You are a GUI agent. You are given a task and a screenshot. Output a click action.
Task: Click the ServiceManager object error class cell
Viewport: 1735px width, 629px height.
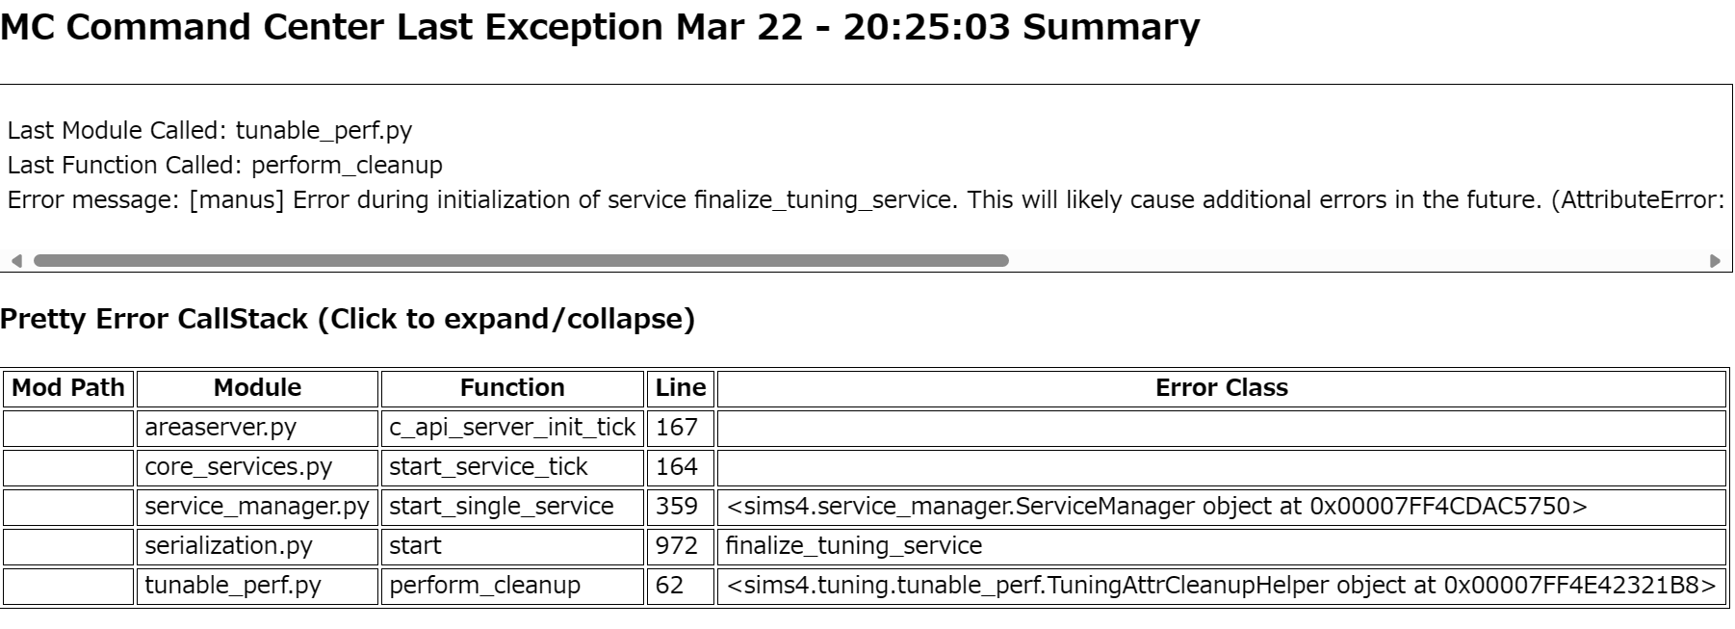(1155, 507)
